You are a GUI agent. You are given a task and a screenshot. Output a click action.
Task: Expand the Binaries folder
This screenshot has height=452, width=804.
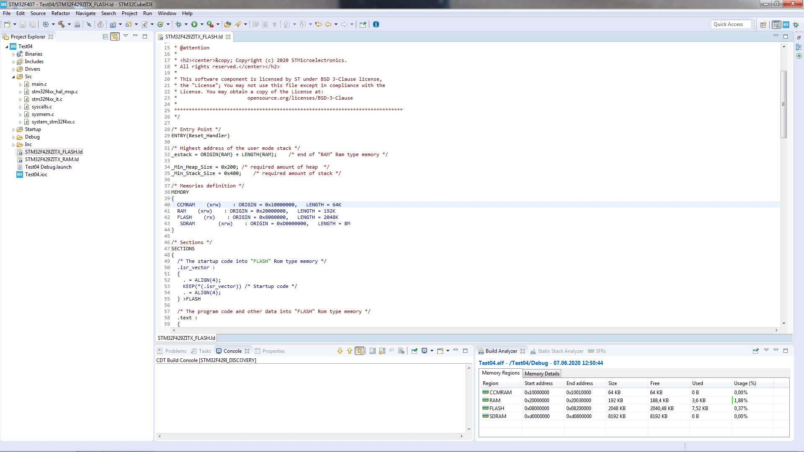[x=13, y=54]
